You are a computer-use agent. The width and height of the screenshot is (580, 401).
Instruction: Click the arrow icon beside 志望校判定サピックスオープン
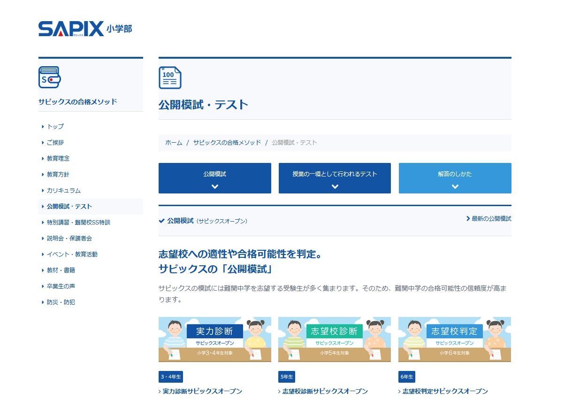pos(400,391)
